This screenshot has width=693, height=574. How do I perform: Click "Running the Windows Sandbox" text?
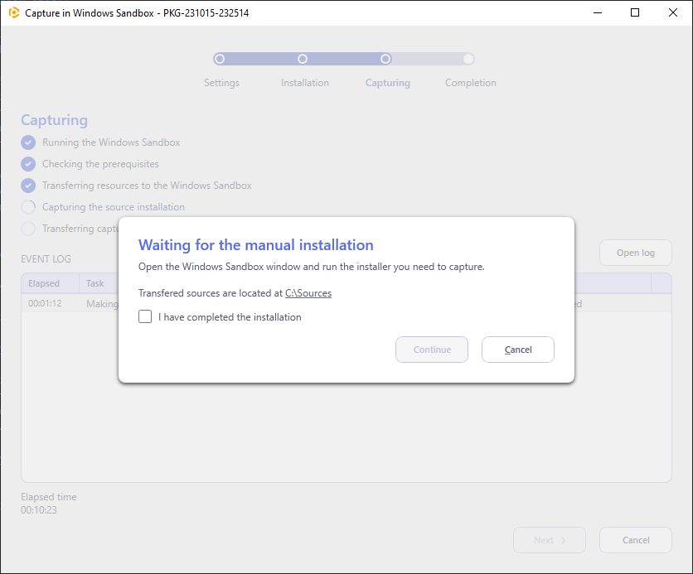point(111,142)
